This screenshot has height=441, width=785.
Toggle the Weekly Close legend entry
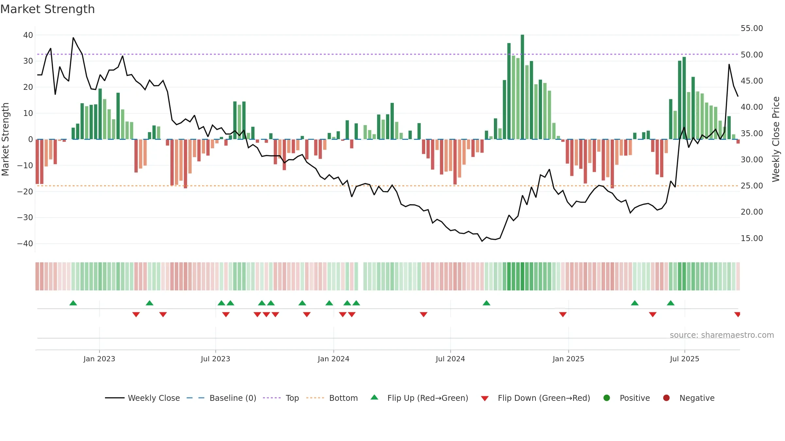(x=143, y=398)
